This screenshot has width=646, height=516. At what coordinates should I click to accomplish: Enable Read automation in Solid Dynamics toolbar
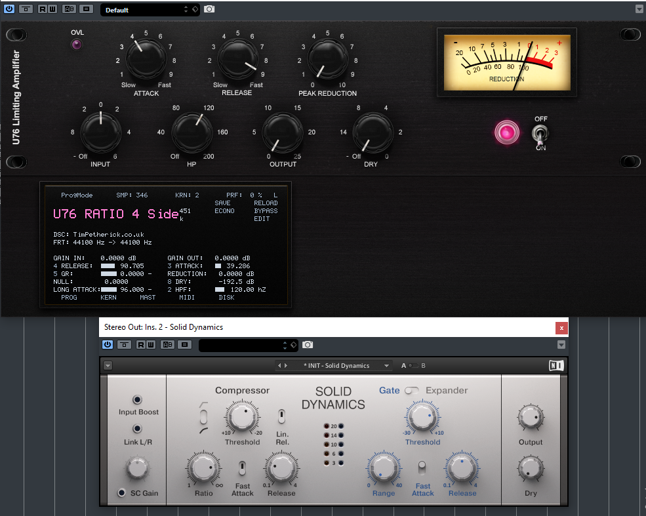(140, 344)
